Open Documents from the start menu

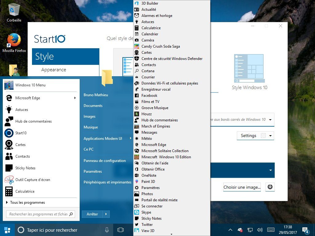[93, 106]
